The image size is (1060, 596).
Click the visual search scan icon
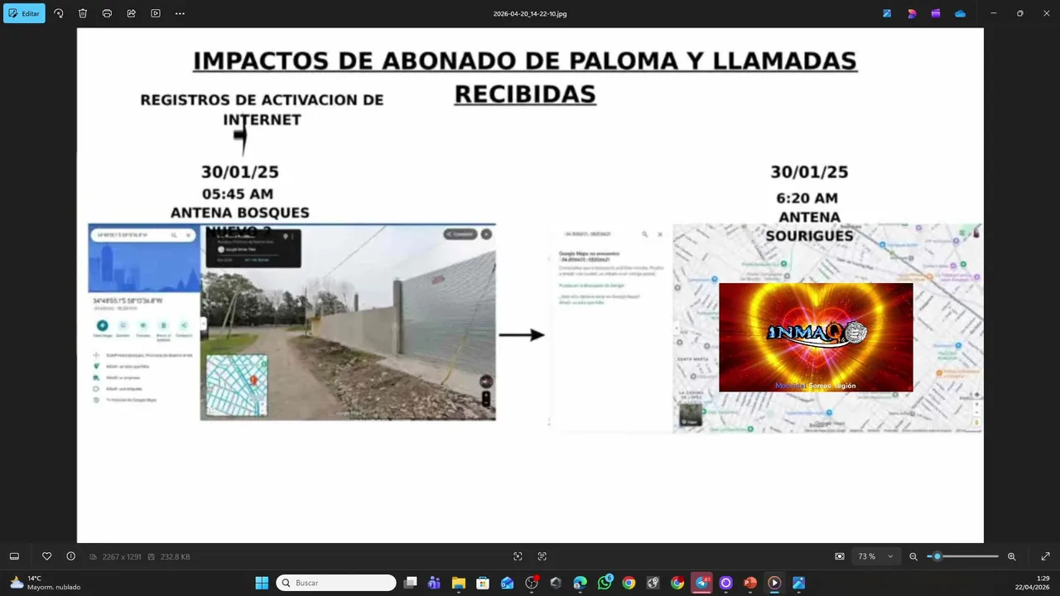[518, 556]
